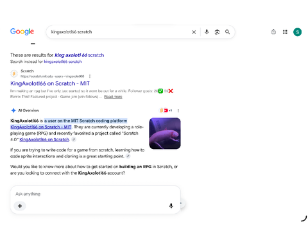Click the AI Overview sparkle icon

(x=13, y=110)
